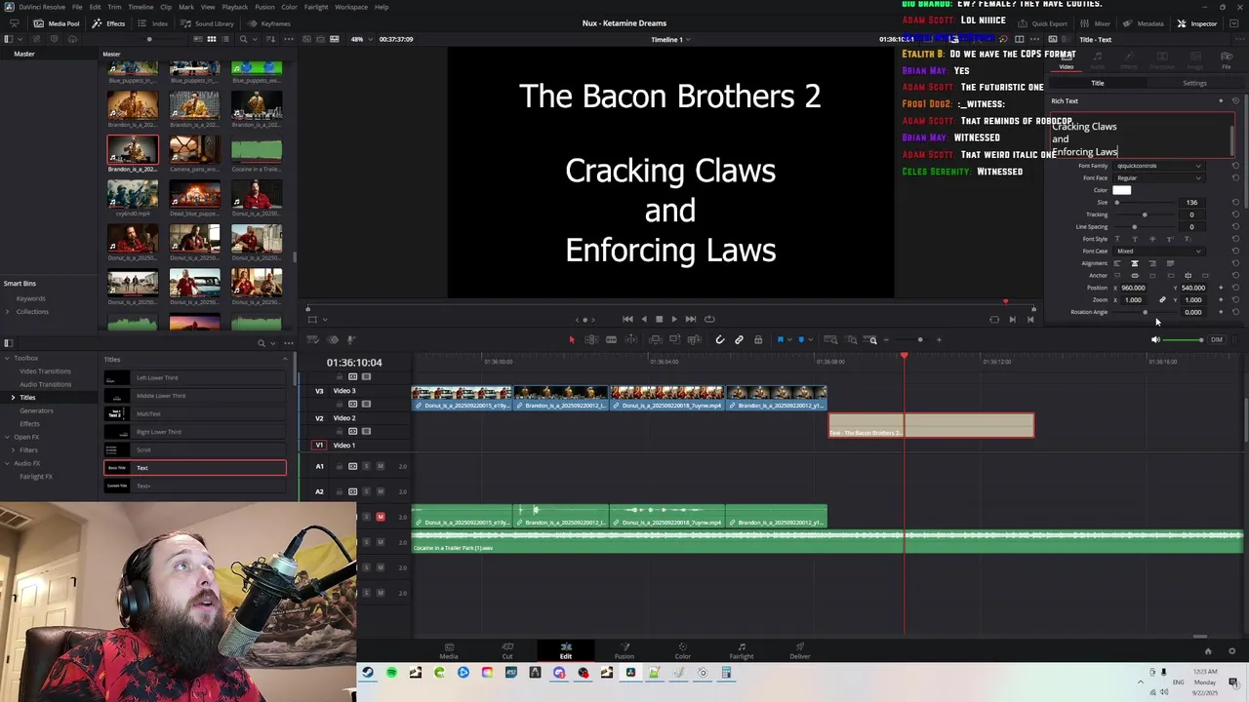Collapse the Toolbox tree section
The image size is (1249, 702).
(6, 358)
